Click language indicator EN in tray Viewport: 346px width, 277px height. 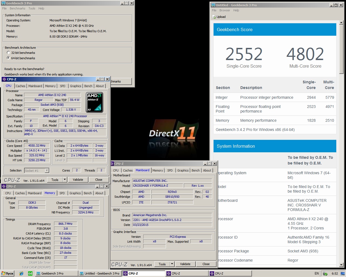tap(317, 273)
